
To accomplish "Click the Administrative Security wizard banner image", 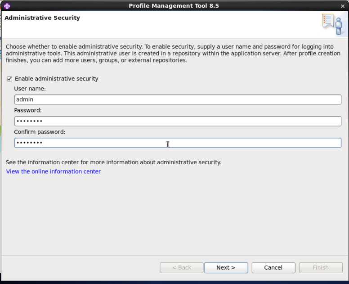I will coord(332,24).
